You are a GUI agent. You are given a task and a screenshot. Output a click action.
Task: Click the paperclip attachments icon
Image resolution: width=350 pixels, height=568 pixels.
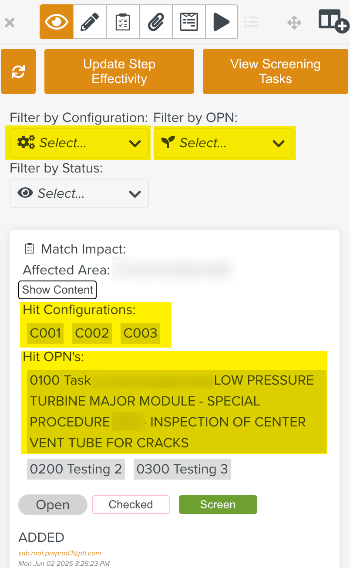coord(155,22)
